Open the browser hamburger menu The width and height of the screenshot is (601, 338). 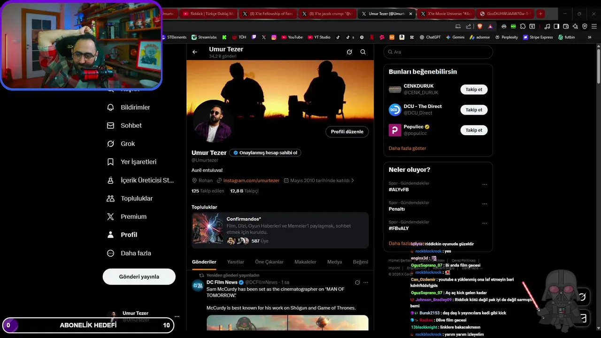click(593, 26)
